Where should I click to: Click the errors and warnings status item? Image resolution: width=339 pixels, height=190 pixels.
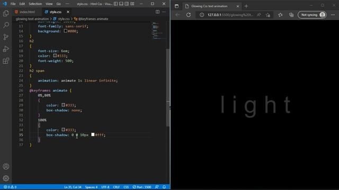point(10,187)
